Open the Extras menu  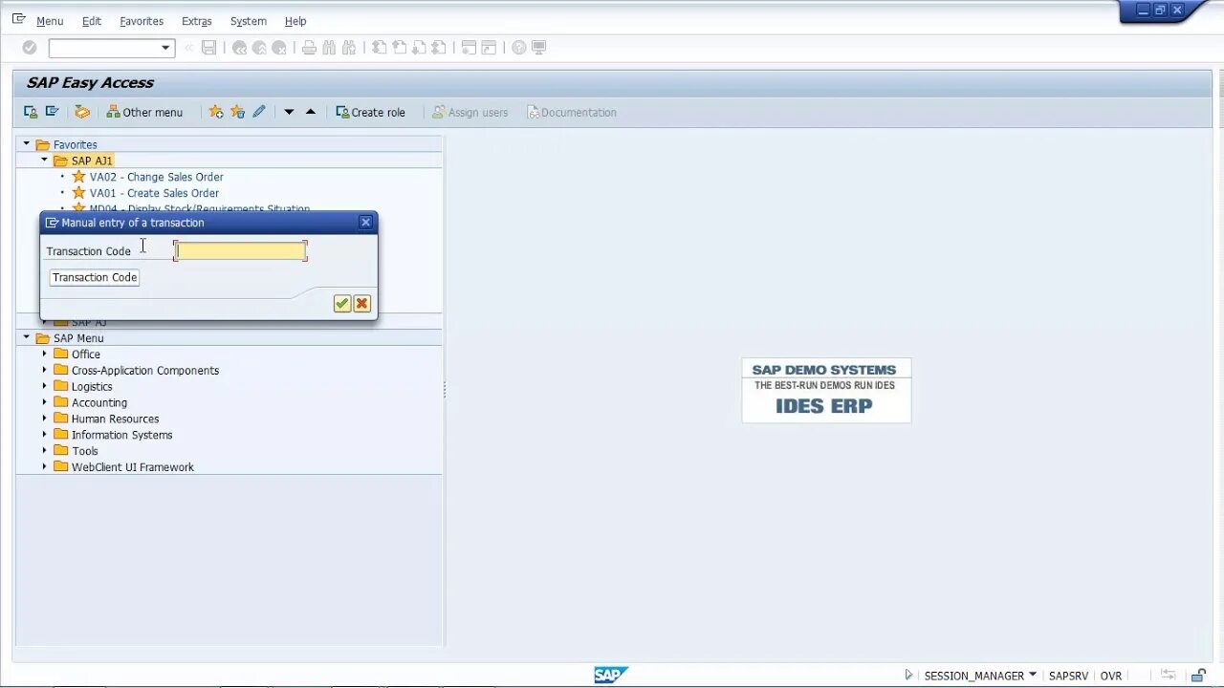pos(197,21)
